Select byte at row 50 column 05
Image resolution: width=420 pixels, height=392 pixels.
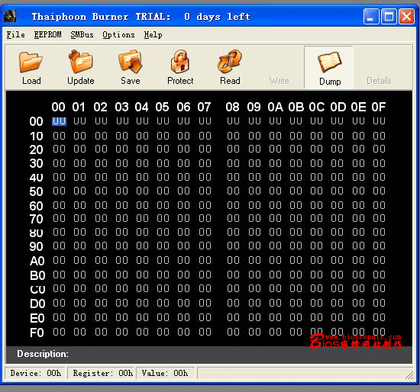coord(163,191)
